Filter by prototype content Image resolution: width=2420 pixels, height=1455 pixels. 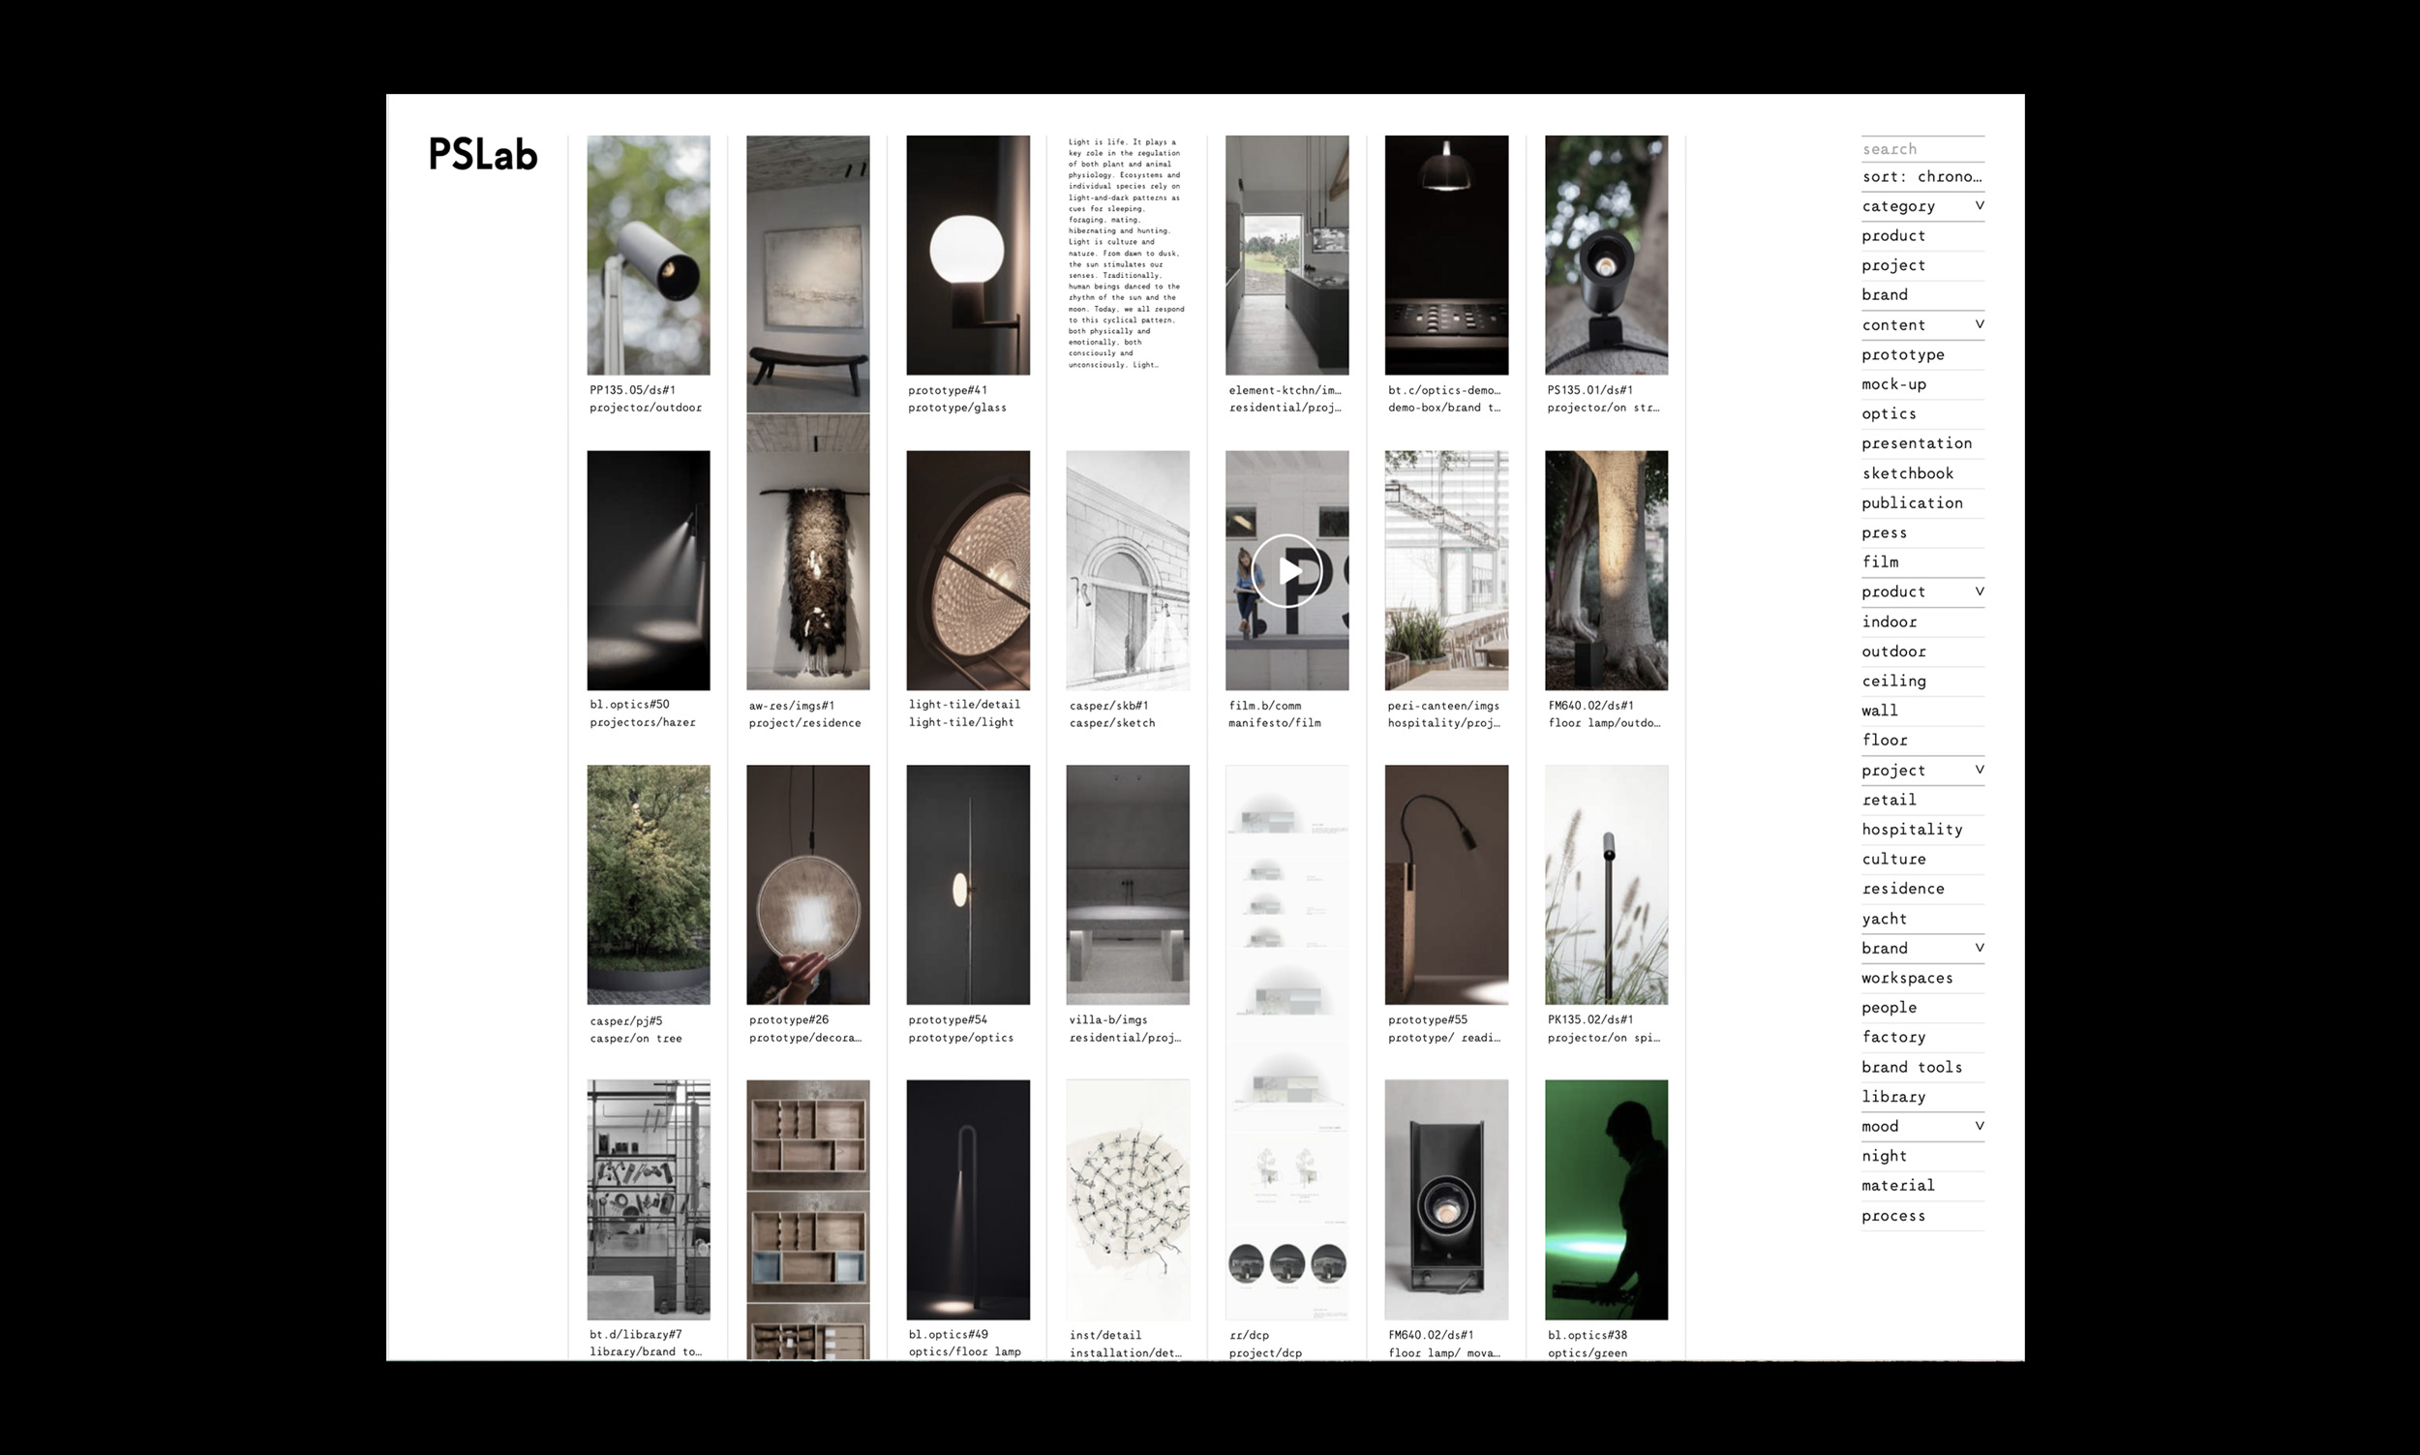coord(1902,355)
